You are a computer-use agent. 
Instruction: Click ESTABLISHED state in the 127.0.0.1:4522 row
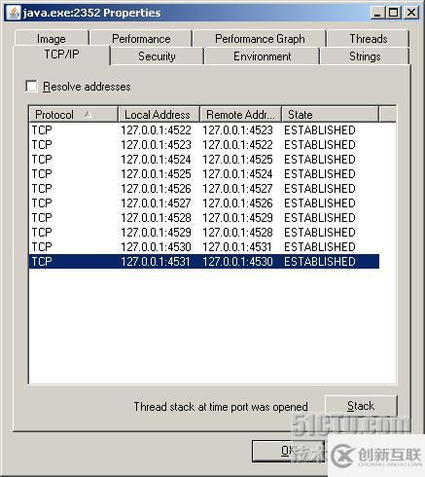pos(320,130)
